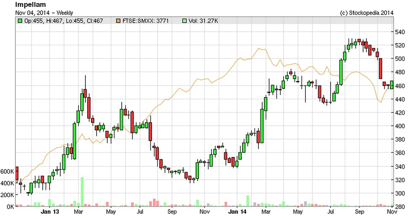This screenshot has height=219, width=410.
Task: Click the 200K volume axis label
Action: (x=7, y=195)
